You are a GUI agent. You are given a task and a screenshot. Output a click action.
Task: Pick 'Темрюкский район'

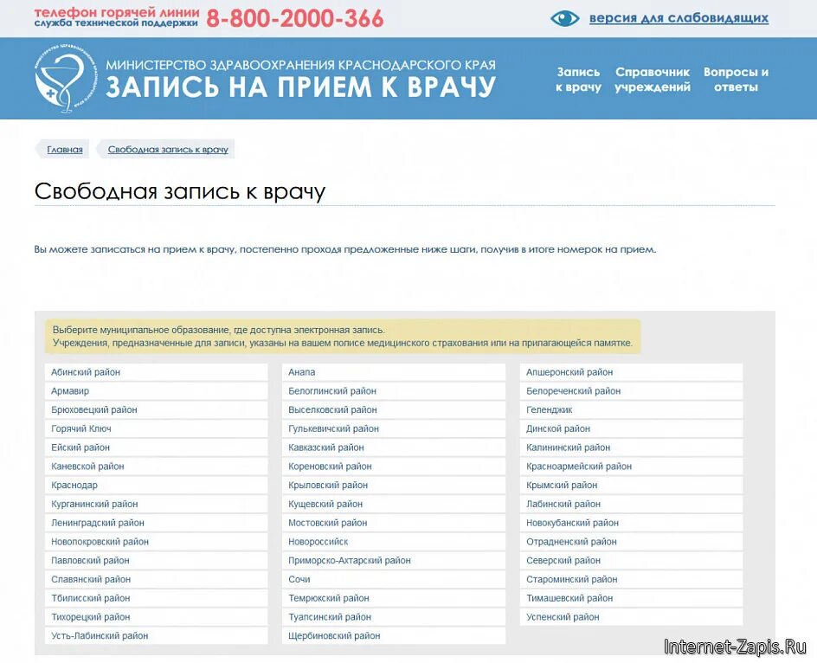click(x=394, y=598)
